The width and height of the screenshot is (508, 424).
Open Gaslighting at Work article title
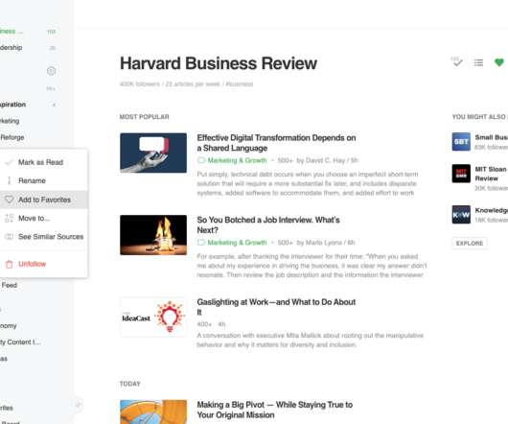276,307
